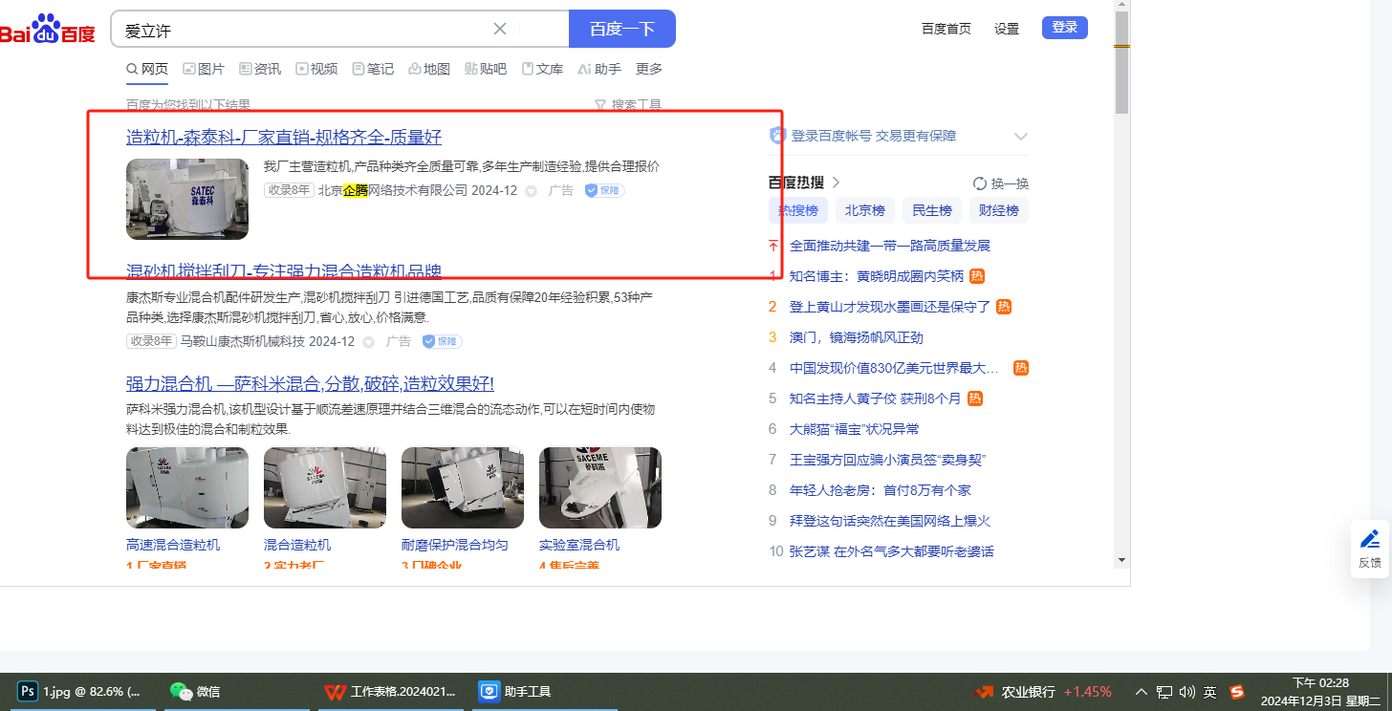Switch to the 视频 tab

click(316, 69)
